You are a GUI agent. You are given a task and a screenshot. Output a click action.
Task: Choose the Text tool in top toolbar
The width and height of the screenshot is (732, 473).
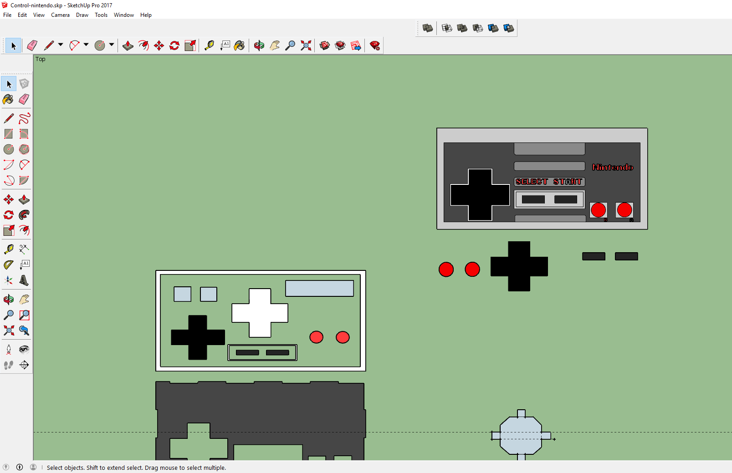click(x=225, y=46)
